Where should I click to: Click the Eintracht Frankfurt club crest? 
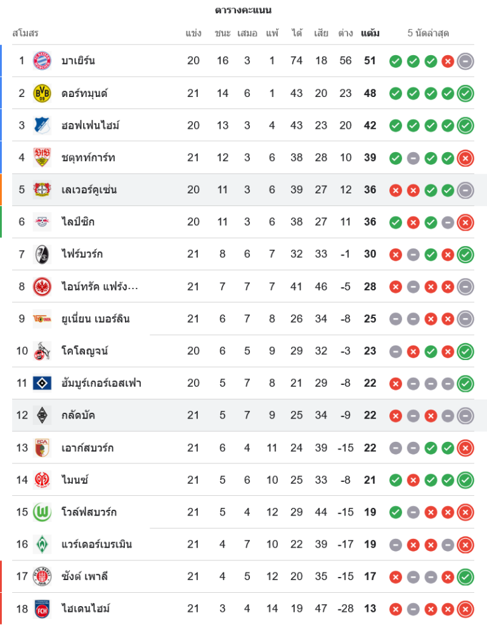coord(42,287)
